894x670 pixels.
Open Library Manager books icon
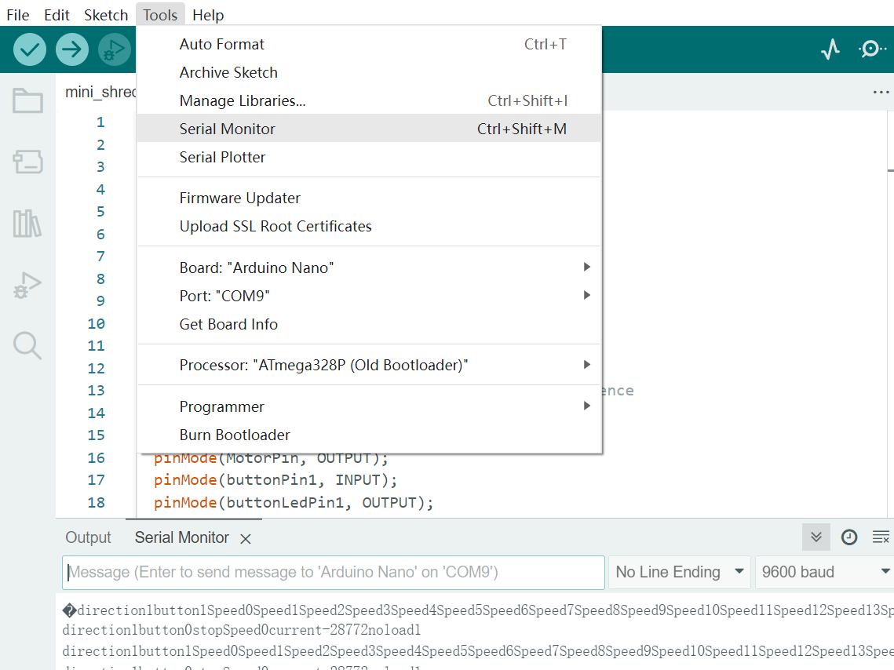[27, 224]
